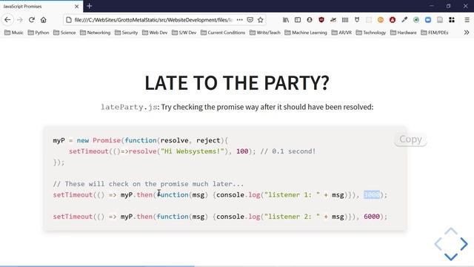Open the Music bookmarks folder
The height and width of the screenshot is (267, 474).
(14, 33)
